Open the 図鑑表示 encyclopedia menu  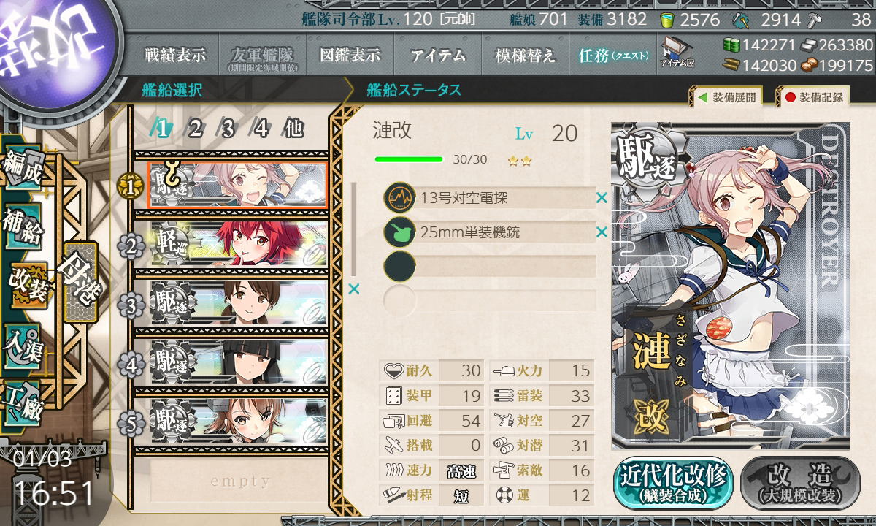(350, 56)
